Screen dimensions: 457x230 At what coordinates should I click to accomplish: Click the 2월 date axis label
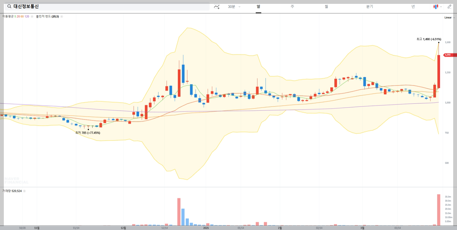[280, 228]
